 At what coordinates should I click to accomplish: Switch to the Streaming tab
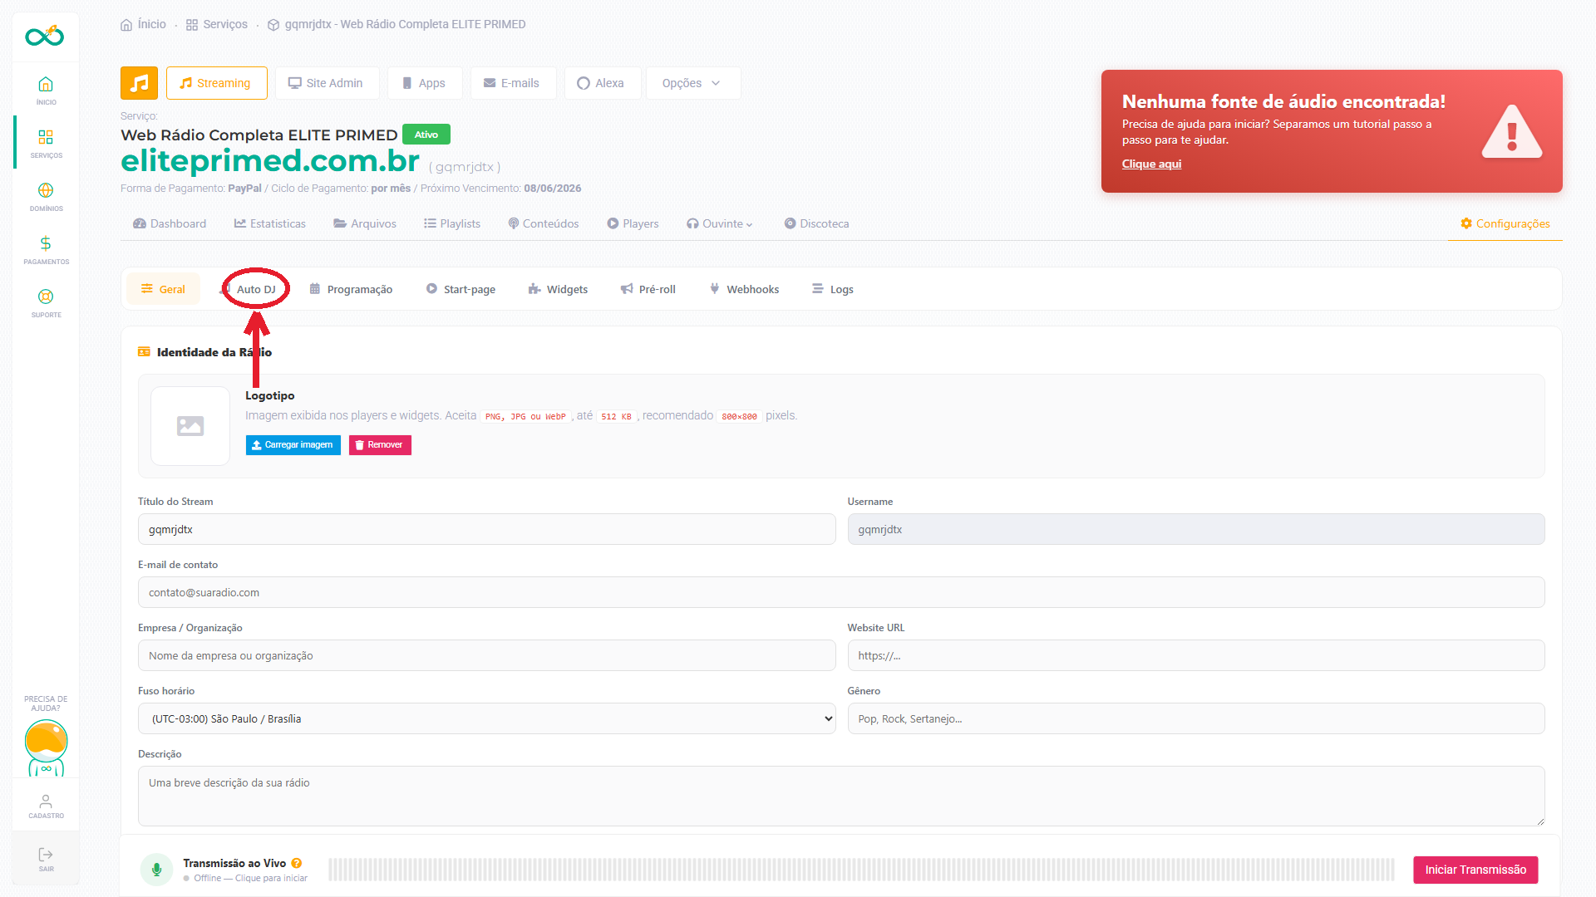coord(216,83)
